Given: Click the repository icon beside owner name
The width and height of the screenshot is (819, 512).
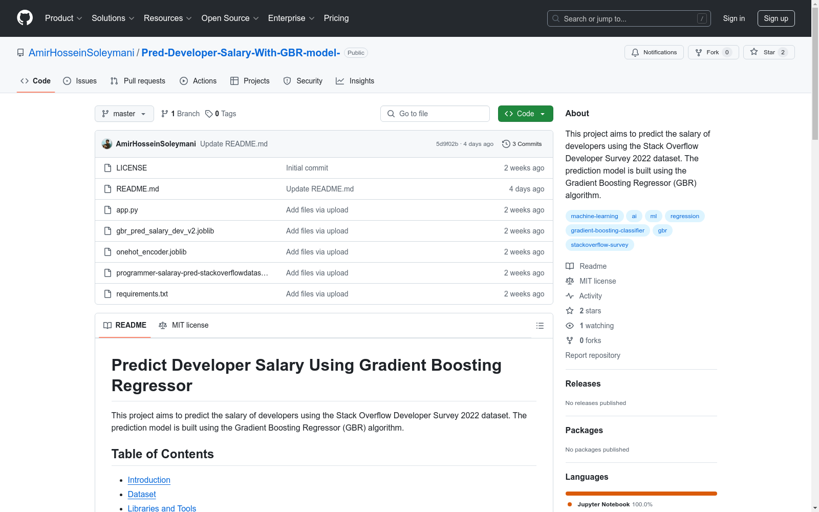Looking at the screenshot, I should [20, 53].
